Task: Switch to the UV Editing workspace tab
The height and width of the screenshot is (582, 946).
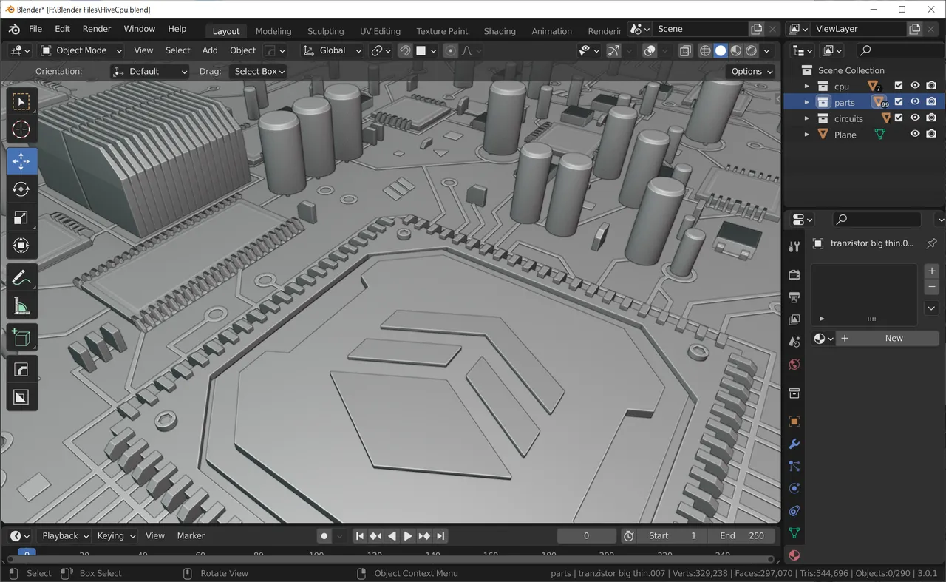Action: [380, 31]
